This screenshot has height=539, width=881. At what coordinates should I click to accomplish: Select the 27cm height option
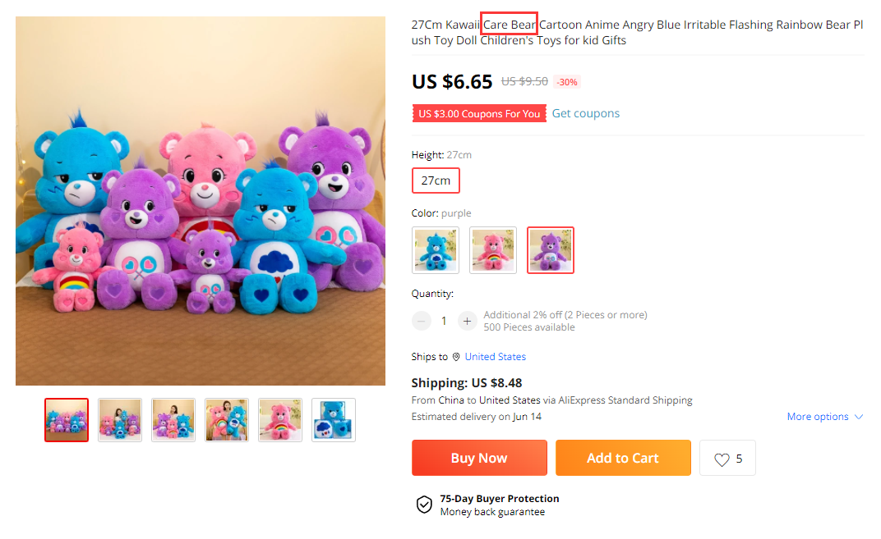coord(436,180)
